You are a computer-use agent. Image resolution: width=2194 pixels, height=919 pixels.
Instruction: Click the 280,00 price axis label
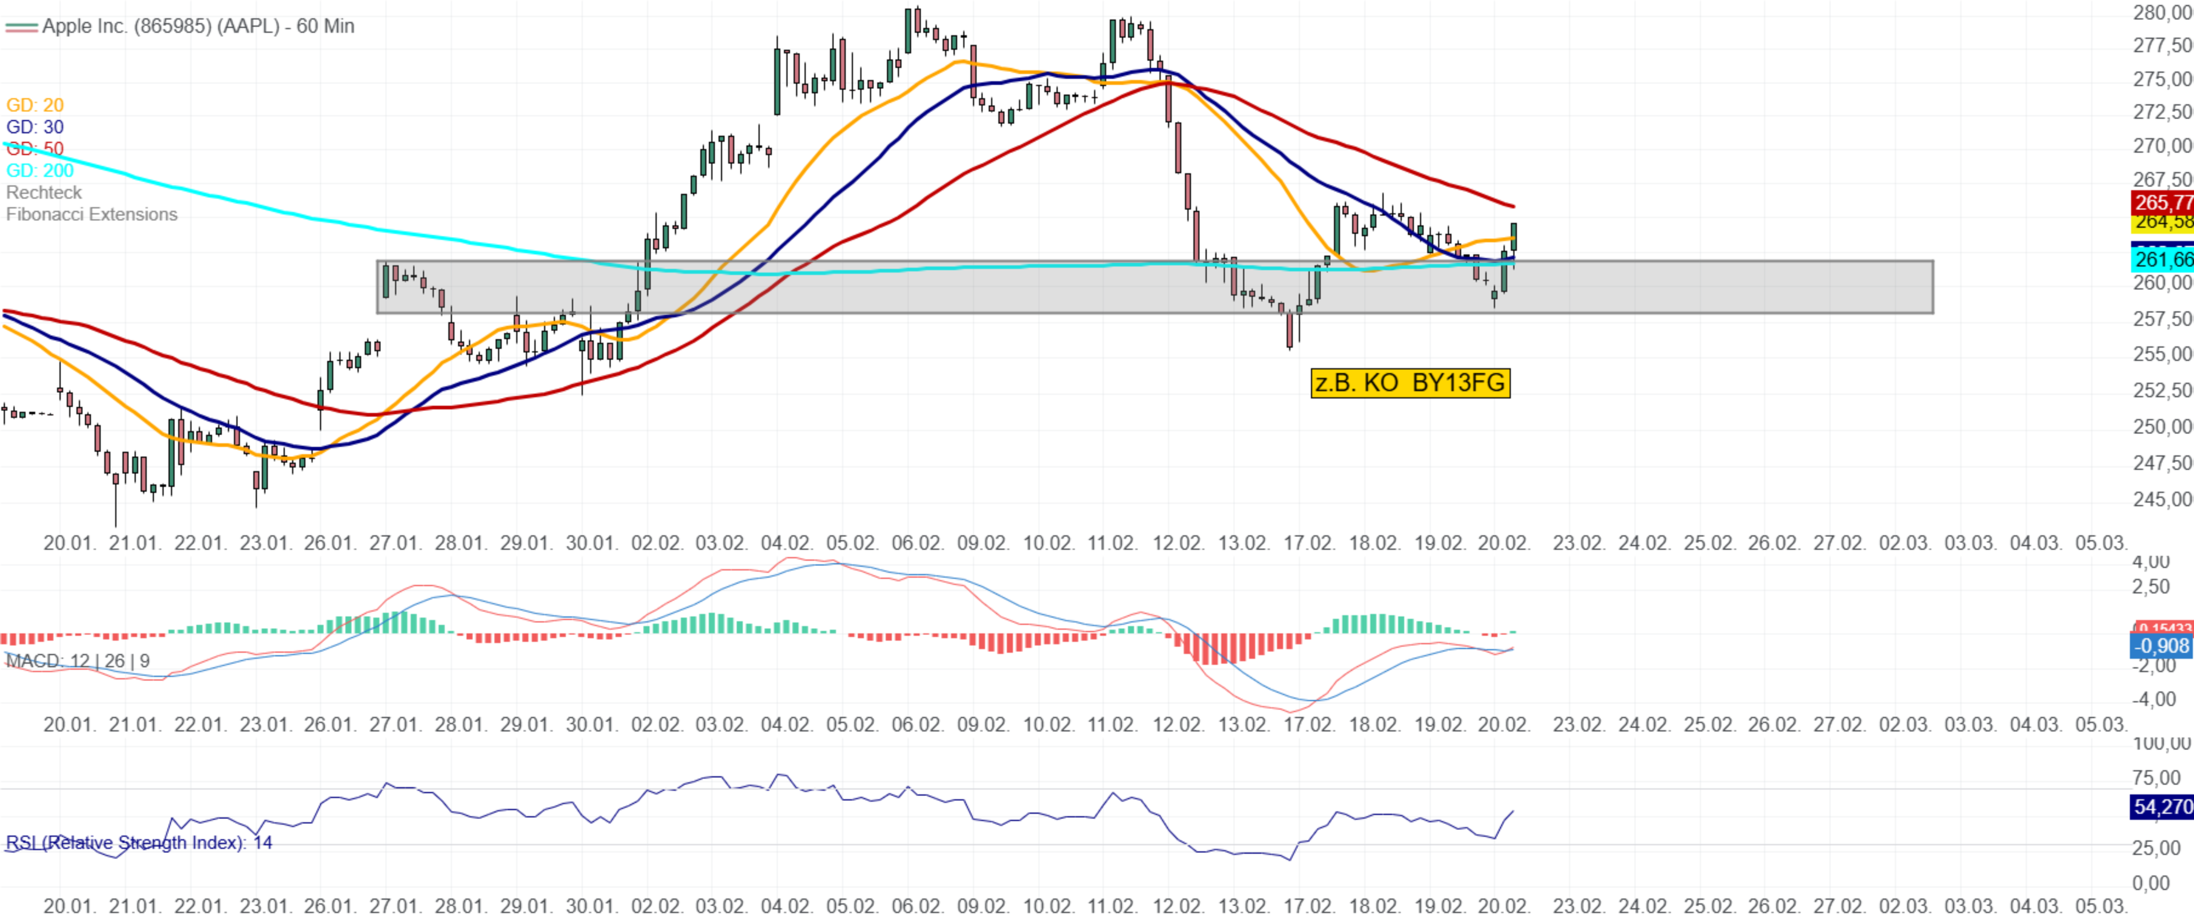(x=2162, y=12)
